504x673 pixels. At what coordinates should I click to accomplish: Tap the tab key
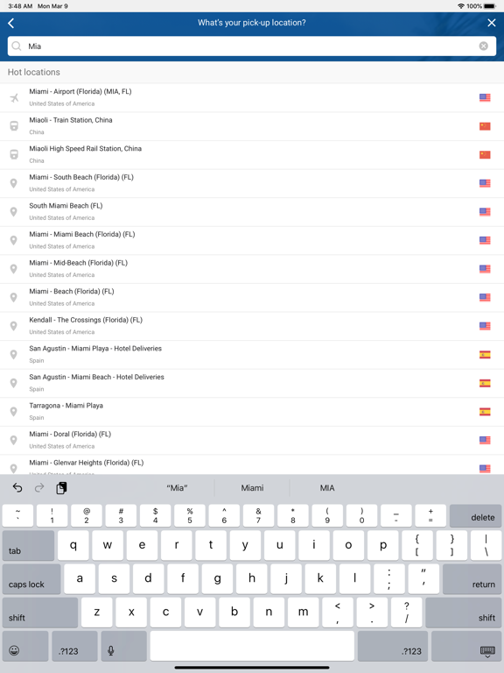[x=28, y=546]
